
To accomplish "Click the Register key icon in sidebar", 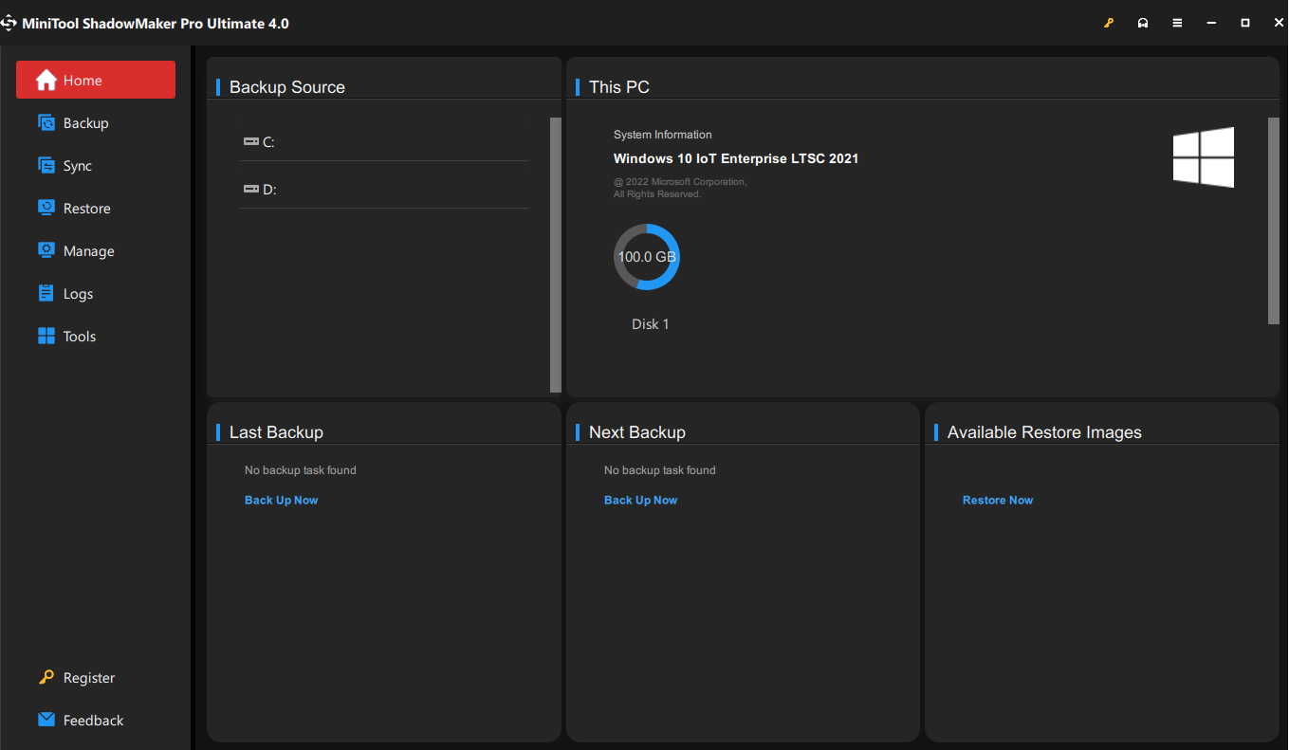I will tap(46, 677).
